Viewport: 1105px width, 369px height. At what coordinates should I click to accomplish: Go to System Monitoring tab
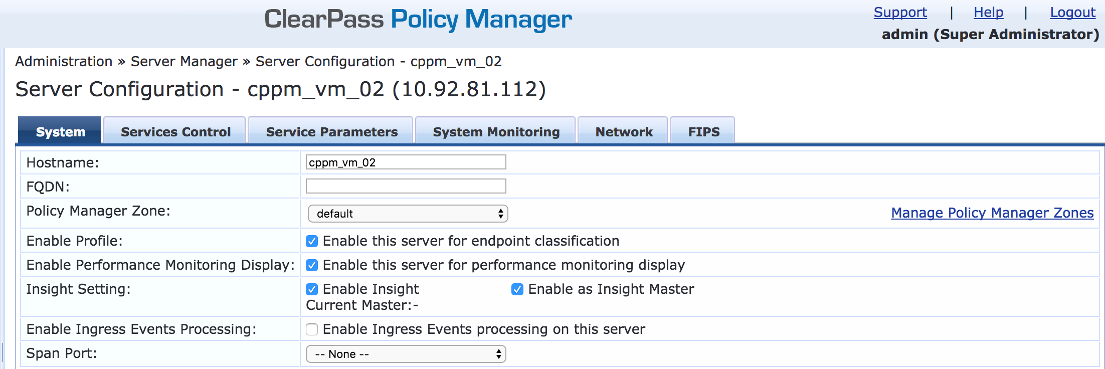pyautogui.click(x=496, y=131)
